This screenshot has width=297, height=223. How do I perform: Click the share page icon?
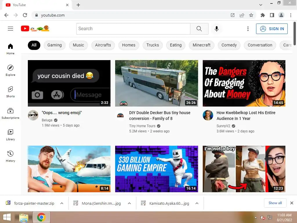[x=242, y=15]
